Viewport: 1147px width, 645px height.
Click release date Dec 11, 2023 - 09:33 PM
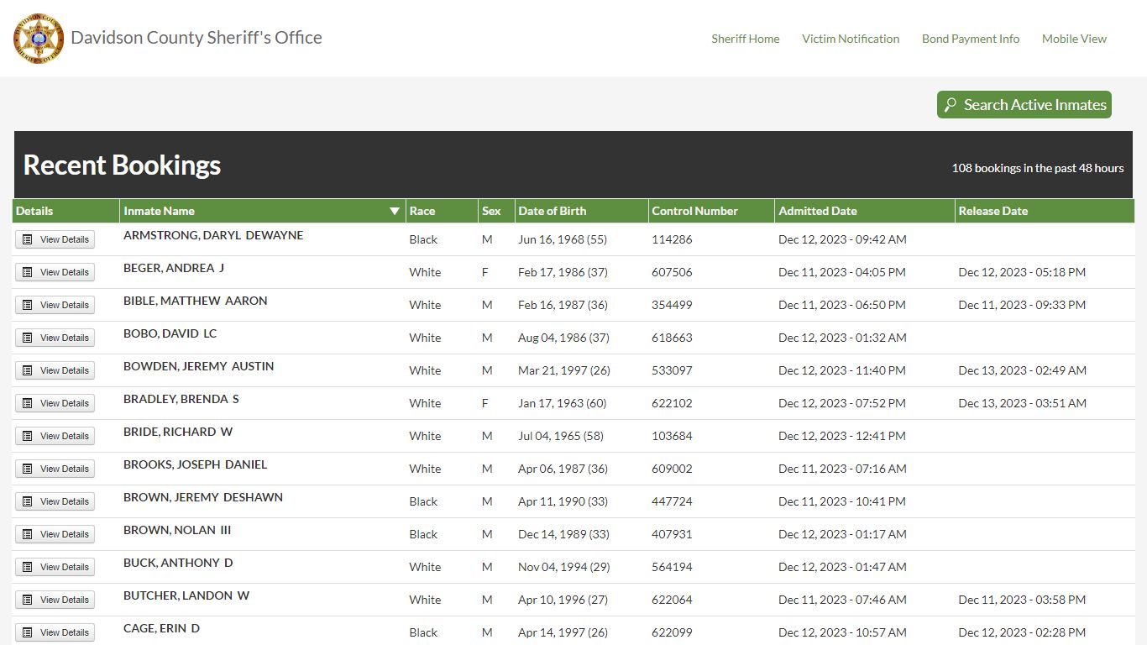pyautogui.click(x=1022, y=305)
